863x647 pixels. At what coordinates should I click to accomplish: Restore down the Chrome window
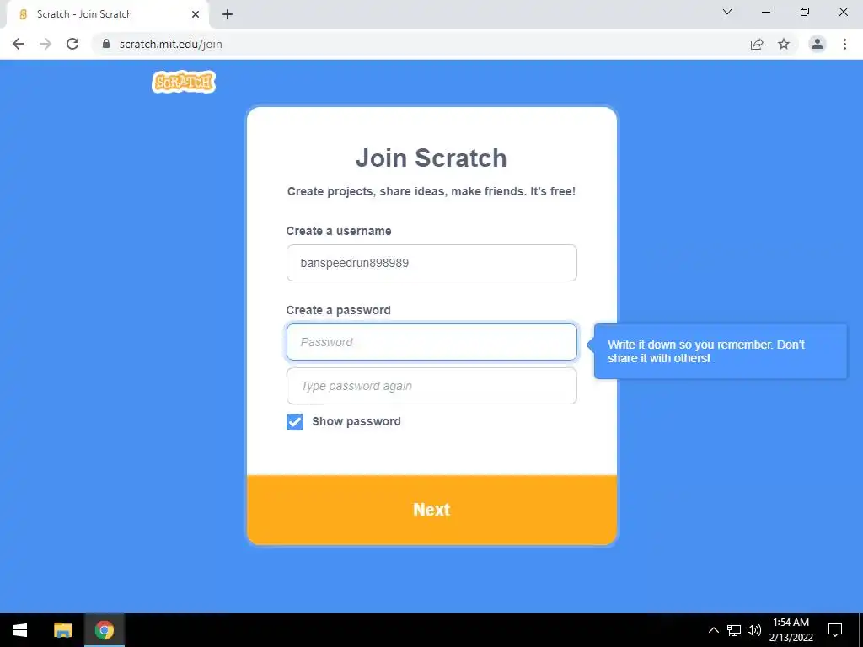click(x=805, y=12)
